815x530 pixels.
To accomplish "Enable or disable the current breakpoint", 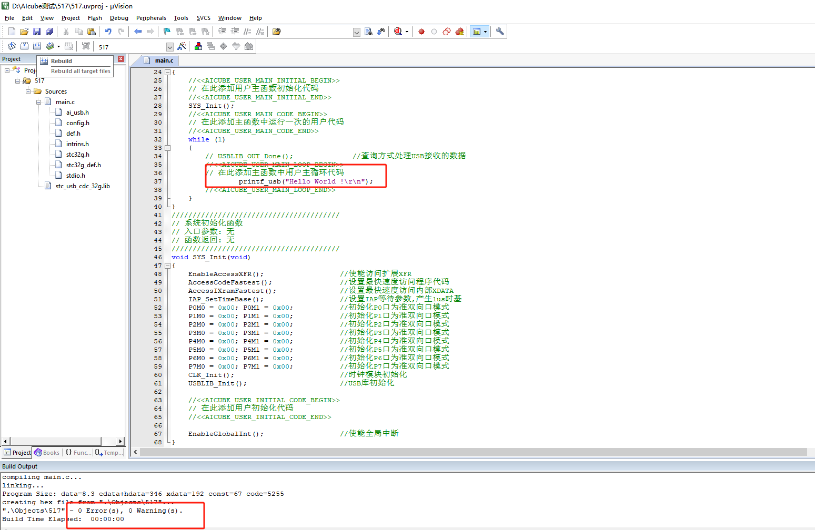I will (x=434, y=32).
